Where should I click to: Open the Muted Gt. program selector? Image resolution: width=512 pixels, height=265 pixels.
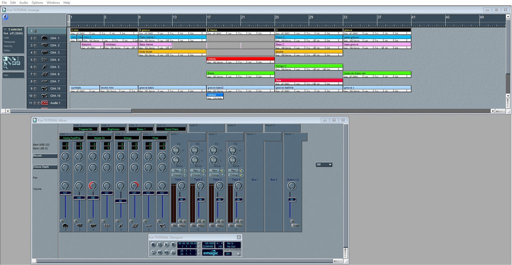[99, 138]
